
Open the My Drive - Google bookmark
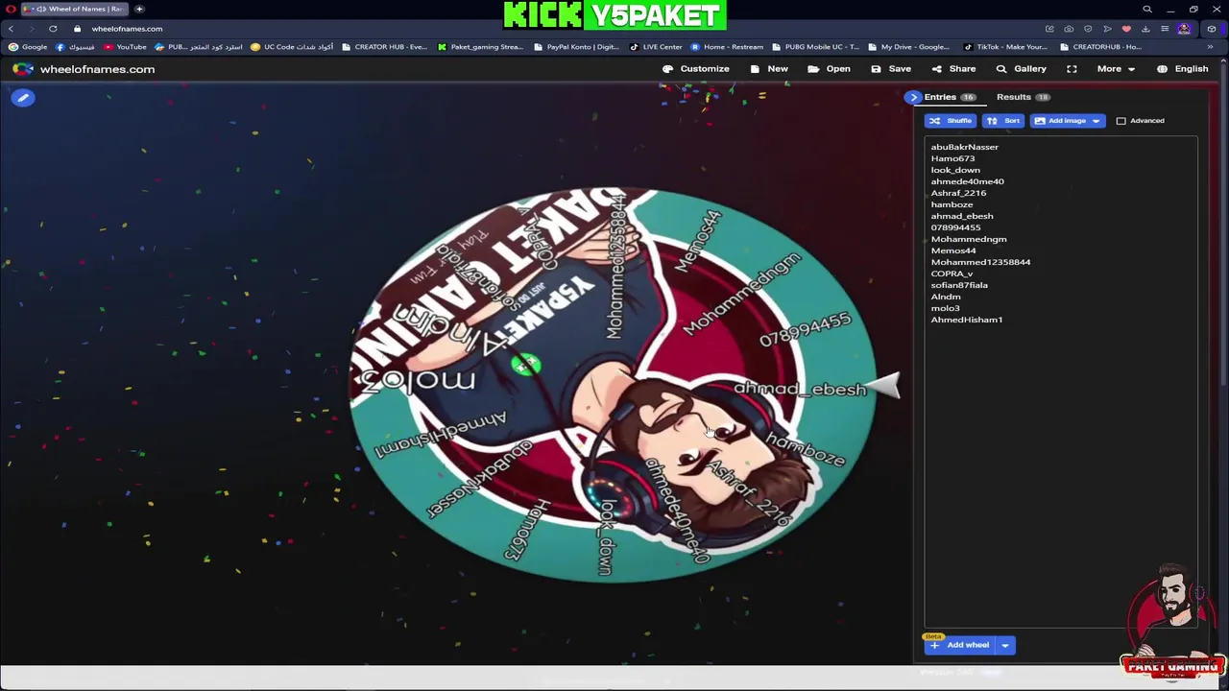pos(908,47)
